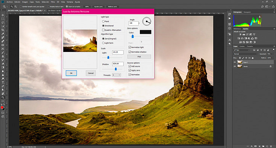
Task: Click the zoom out magnifier option
Action: point(15,6)
